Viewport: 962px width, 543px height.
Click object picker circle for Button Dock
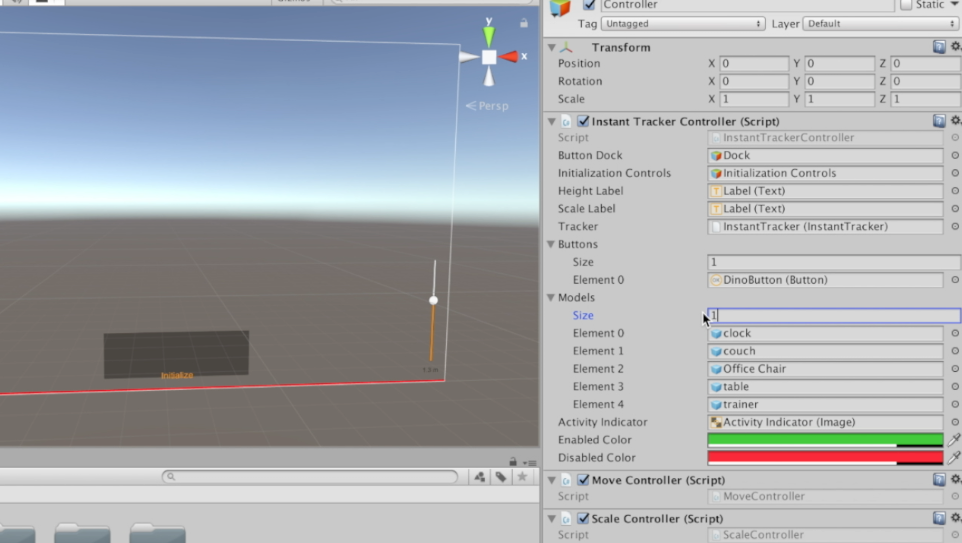click(x=955, y=155)
